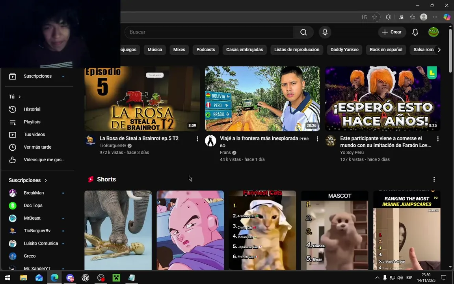
Task: Open Greco channel subscription
Action: (x=38, y=256)
